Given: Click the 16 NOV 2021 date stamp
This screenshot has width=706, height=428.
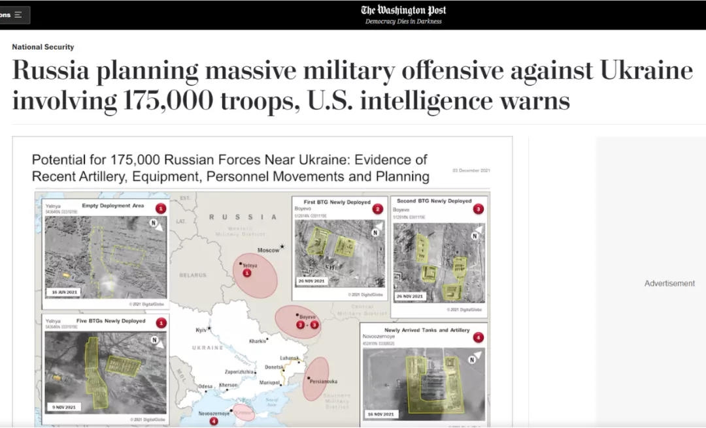Looking at the screenshot, I should (381, 414).
